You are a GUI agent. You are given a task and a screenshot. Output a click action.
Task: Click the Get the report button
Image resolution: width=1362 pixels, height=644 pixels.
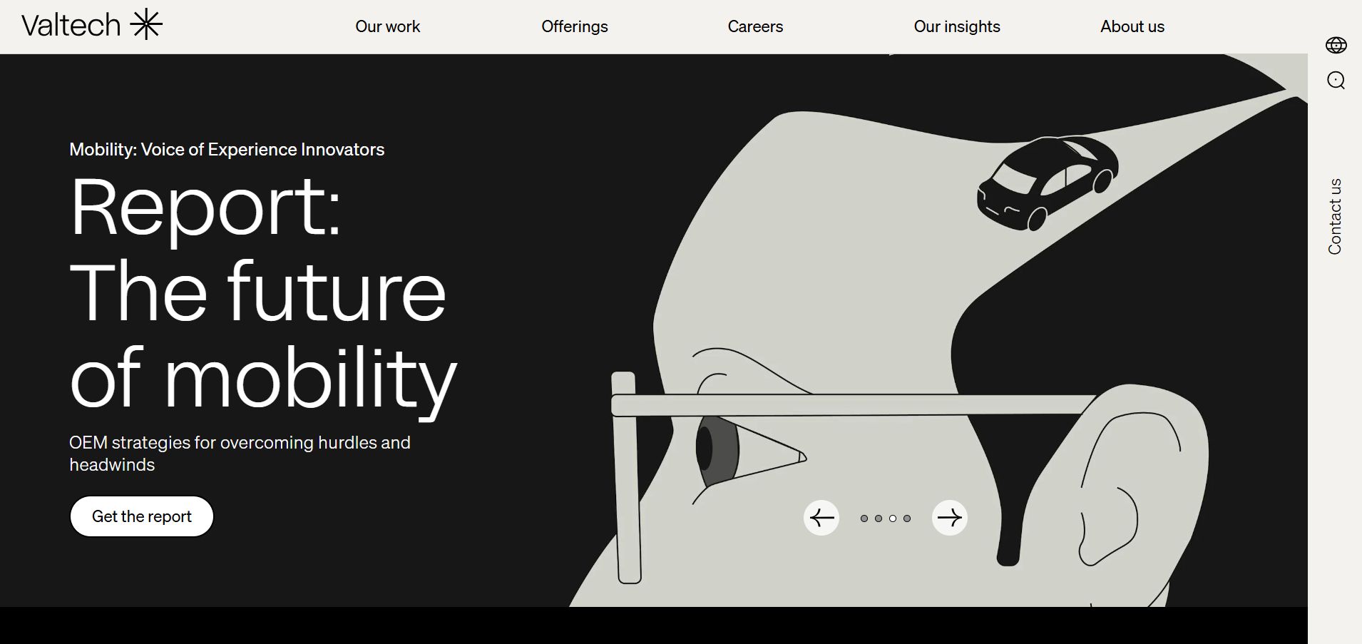click(142, 516)
